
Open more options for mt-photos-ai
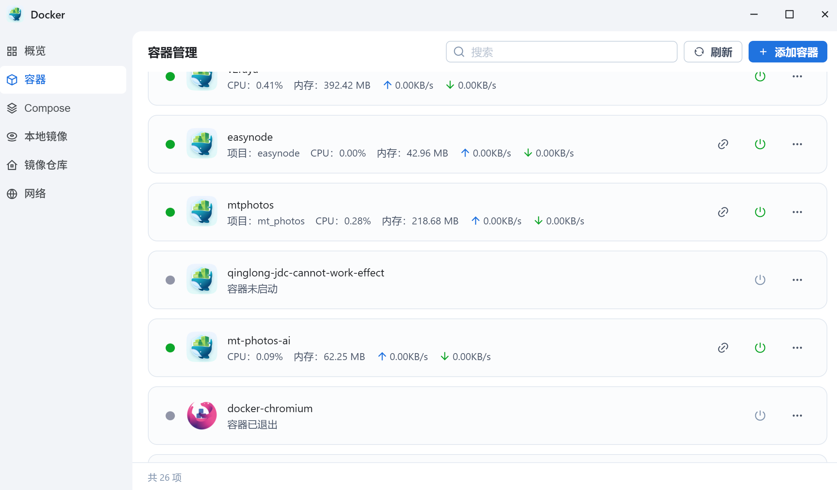pos(797,348)
